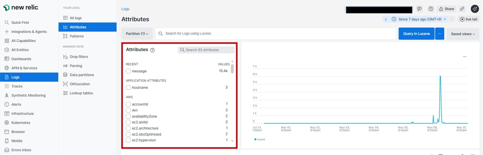Click the Share button
483x155 pixels.
click(x=446, y=9)
